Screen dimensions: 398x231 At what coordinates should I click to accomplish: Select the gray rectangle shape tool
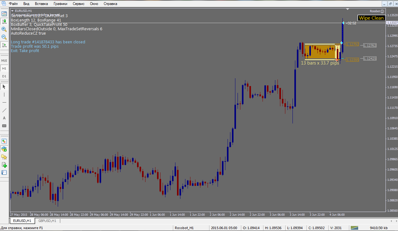(x=4, y=126)
